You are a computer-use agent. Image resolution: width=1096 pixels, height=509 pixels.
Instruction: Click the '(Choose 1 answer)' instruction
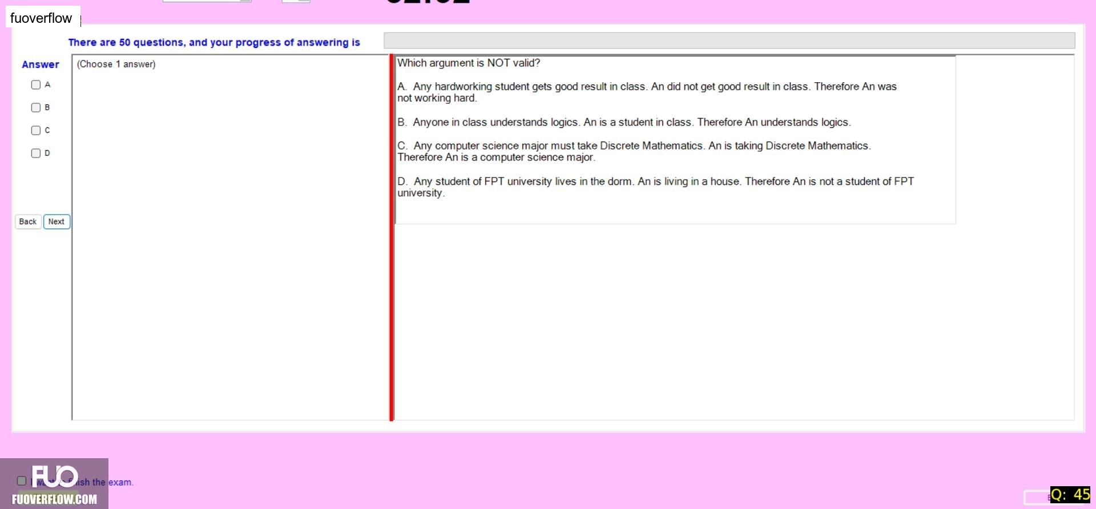(x=116, y=64)
